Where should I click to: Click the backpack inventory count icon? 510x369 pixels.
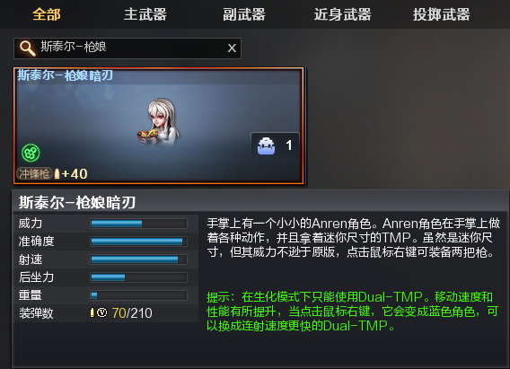click(x=266, y=145)
